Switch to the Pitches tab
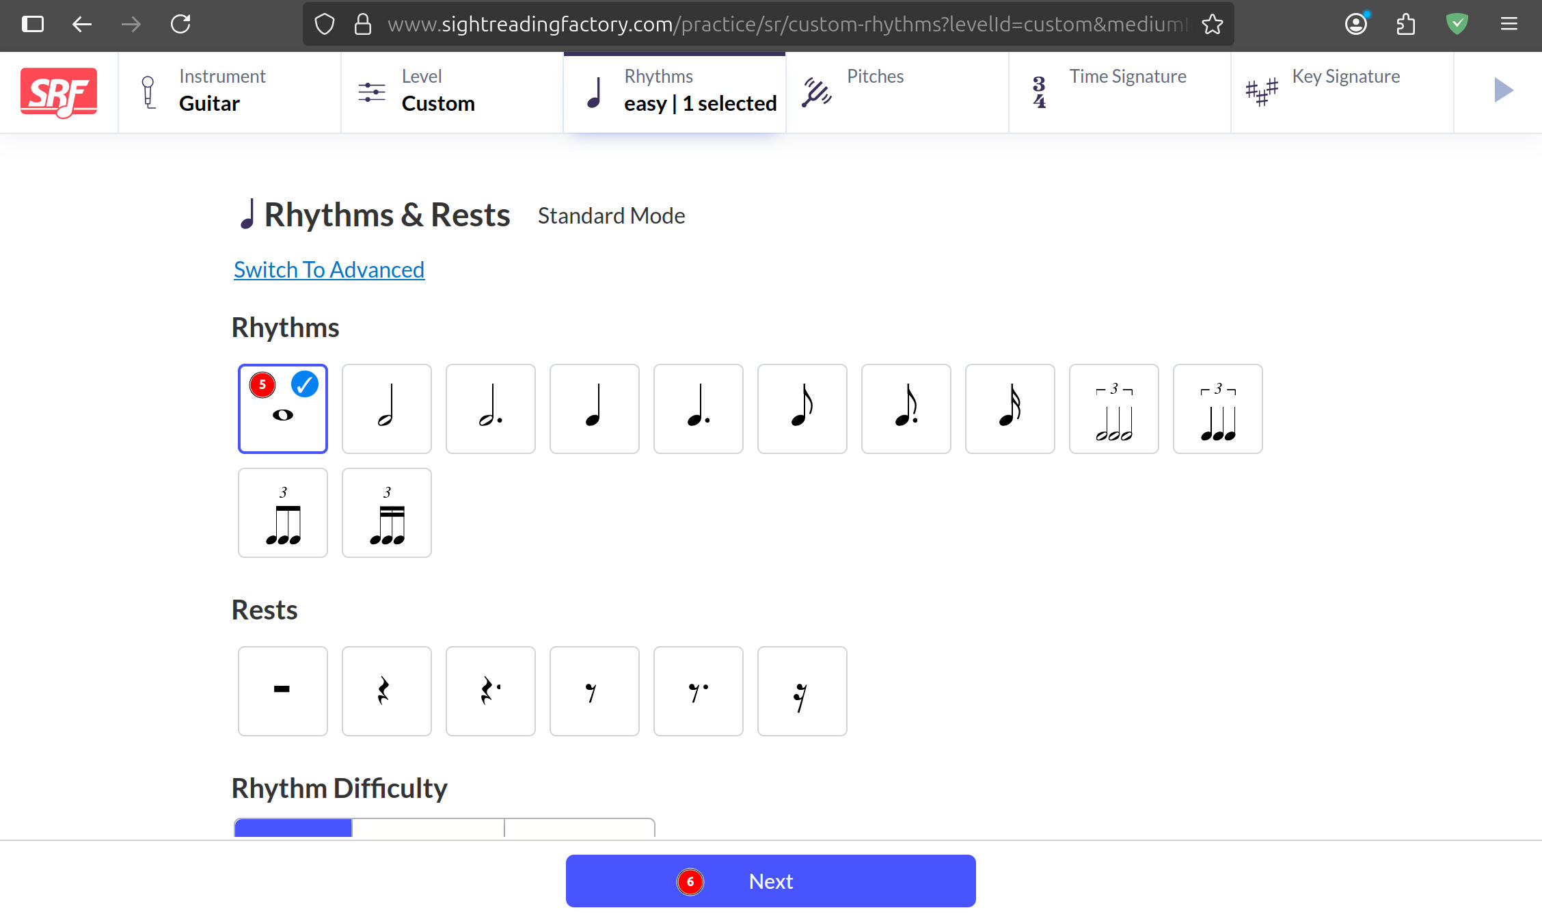This screenshot has width=1542, height=921. click(897, 92)
